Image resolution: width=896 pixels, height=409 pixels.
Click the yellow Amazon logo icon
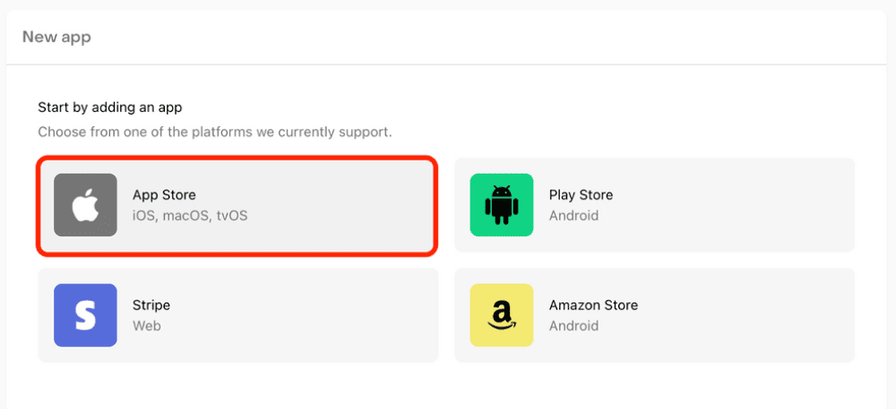coord(502,315)
